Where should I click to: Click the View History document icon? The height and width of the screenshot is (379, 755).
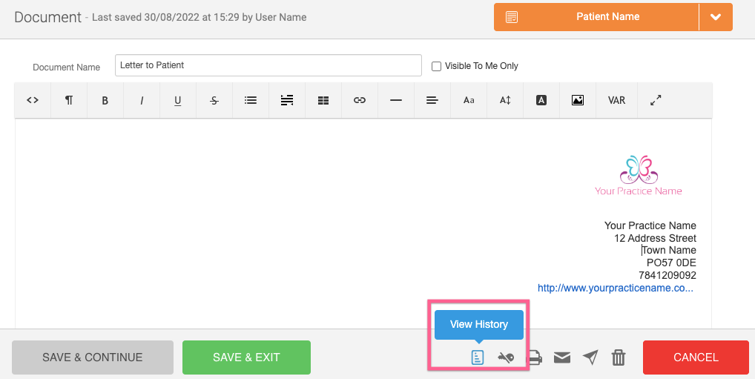(x=478, y=357)
